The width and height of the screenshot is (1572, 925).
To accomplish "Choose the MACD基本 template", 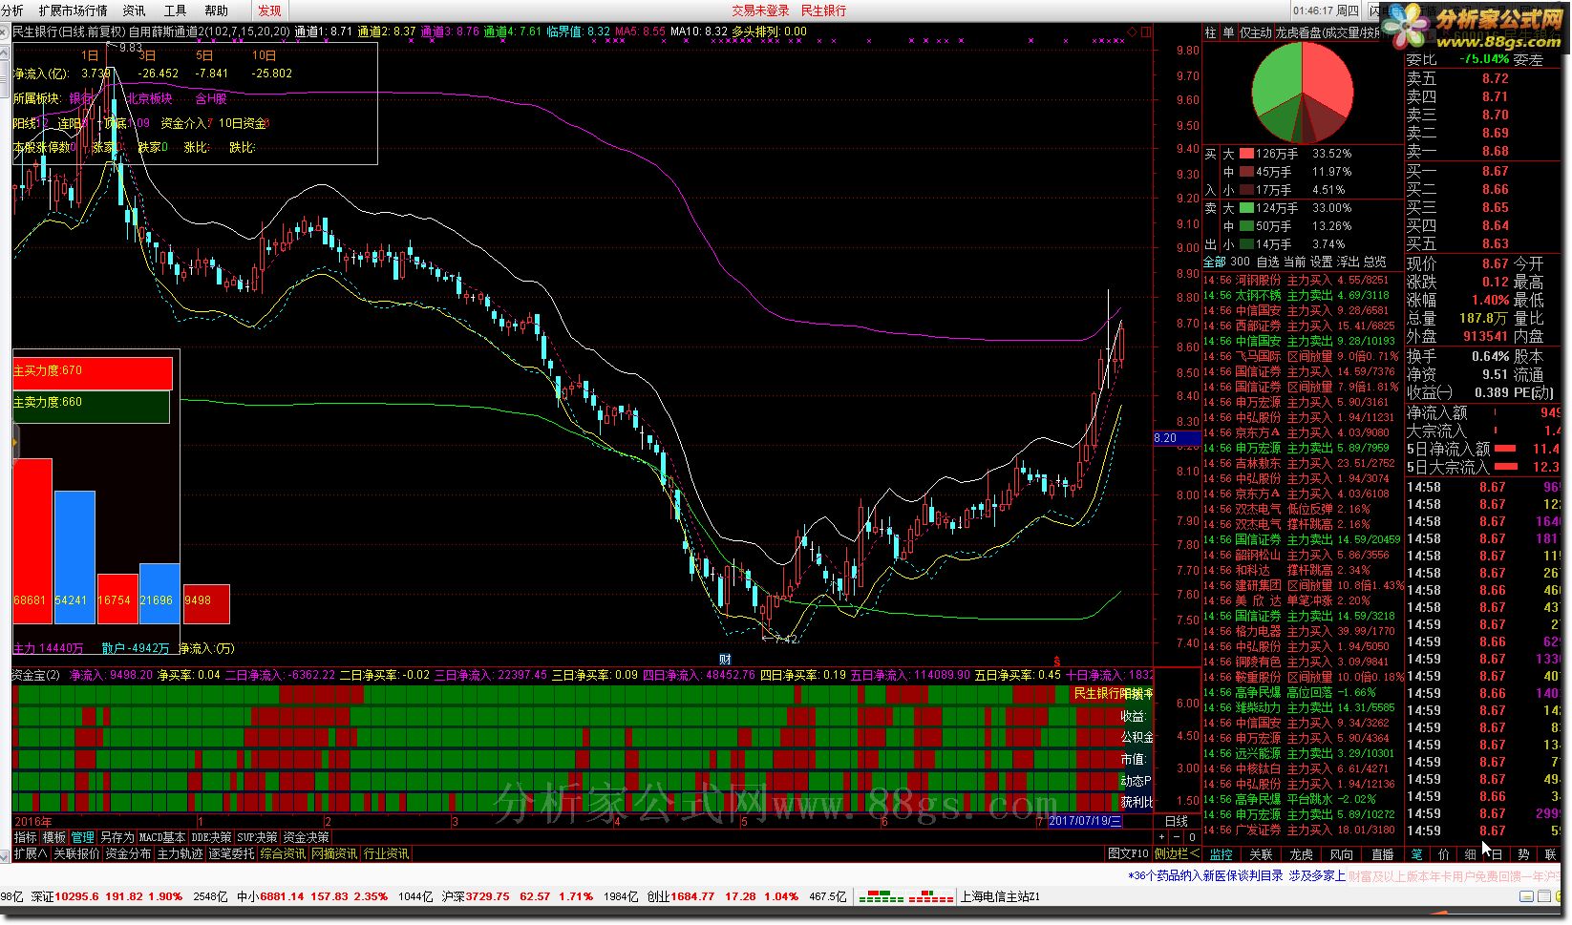I will point(162,837).
